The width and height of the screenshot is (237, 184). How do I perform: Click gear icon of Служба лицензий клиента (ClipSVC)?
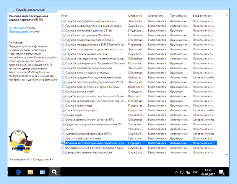(63, 40)
